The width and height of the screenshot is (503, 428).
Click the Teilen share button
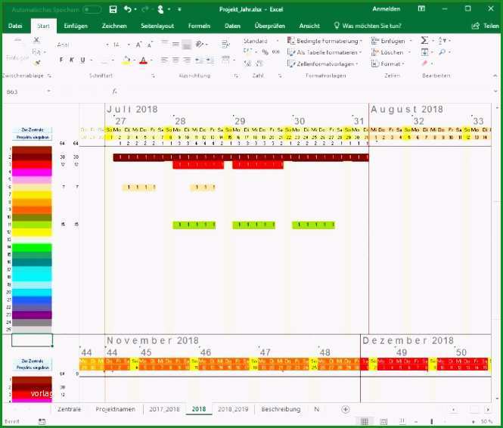[486, 26]
